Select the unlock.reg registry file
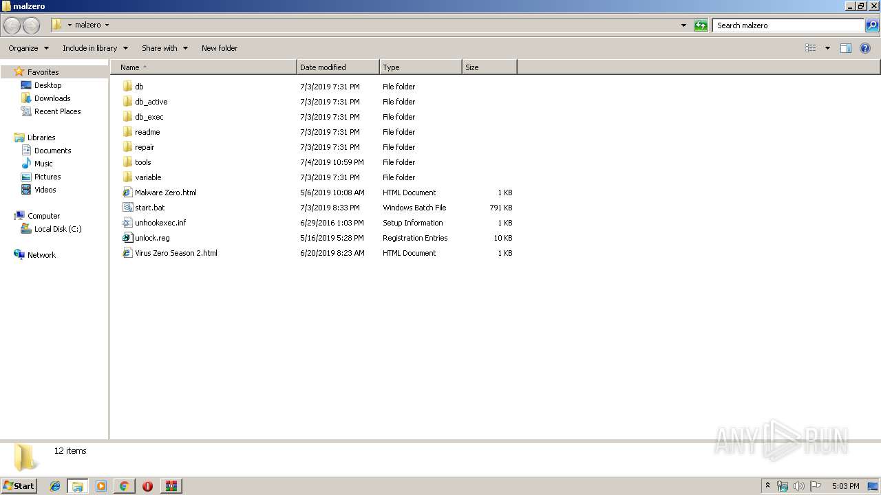 point(152,238)
